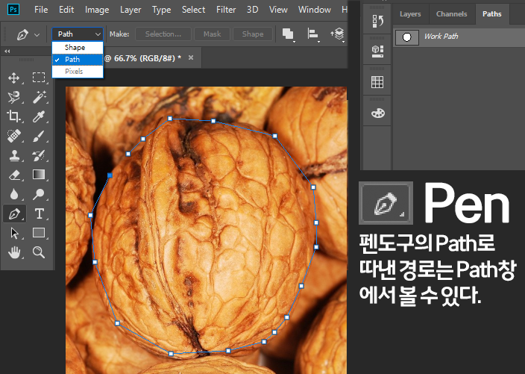Select the Dodge tool
This screenshot has height=374, width=525.
(39, 194)
